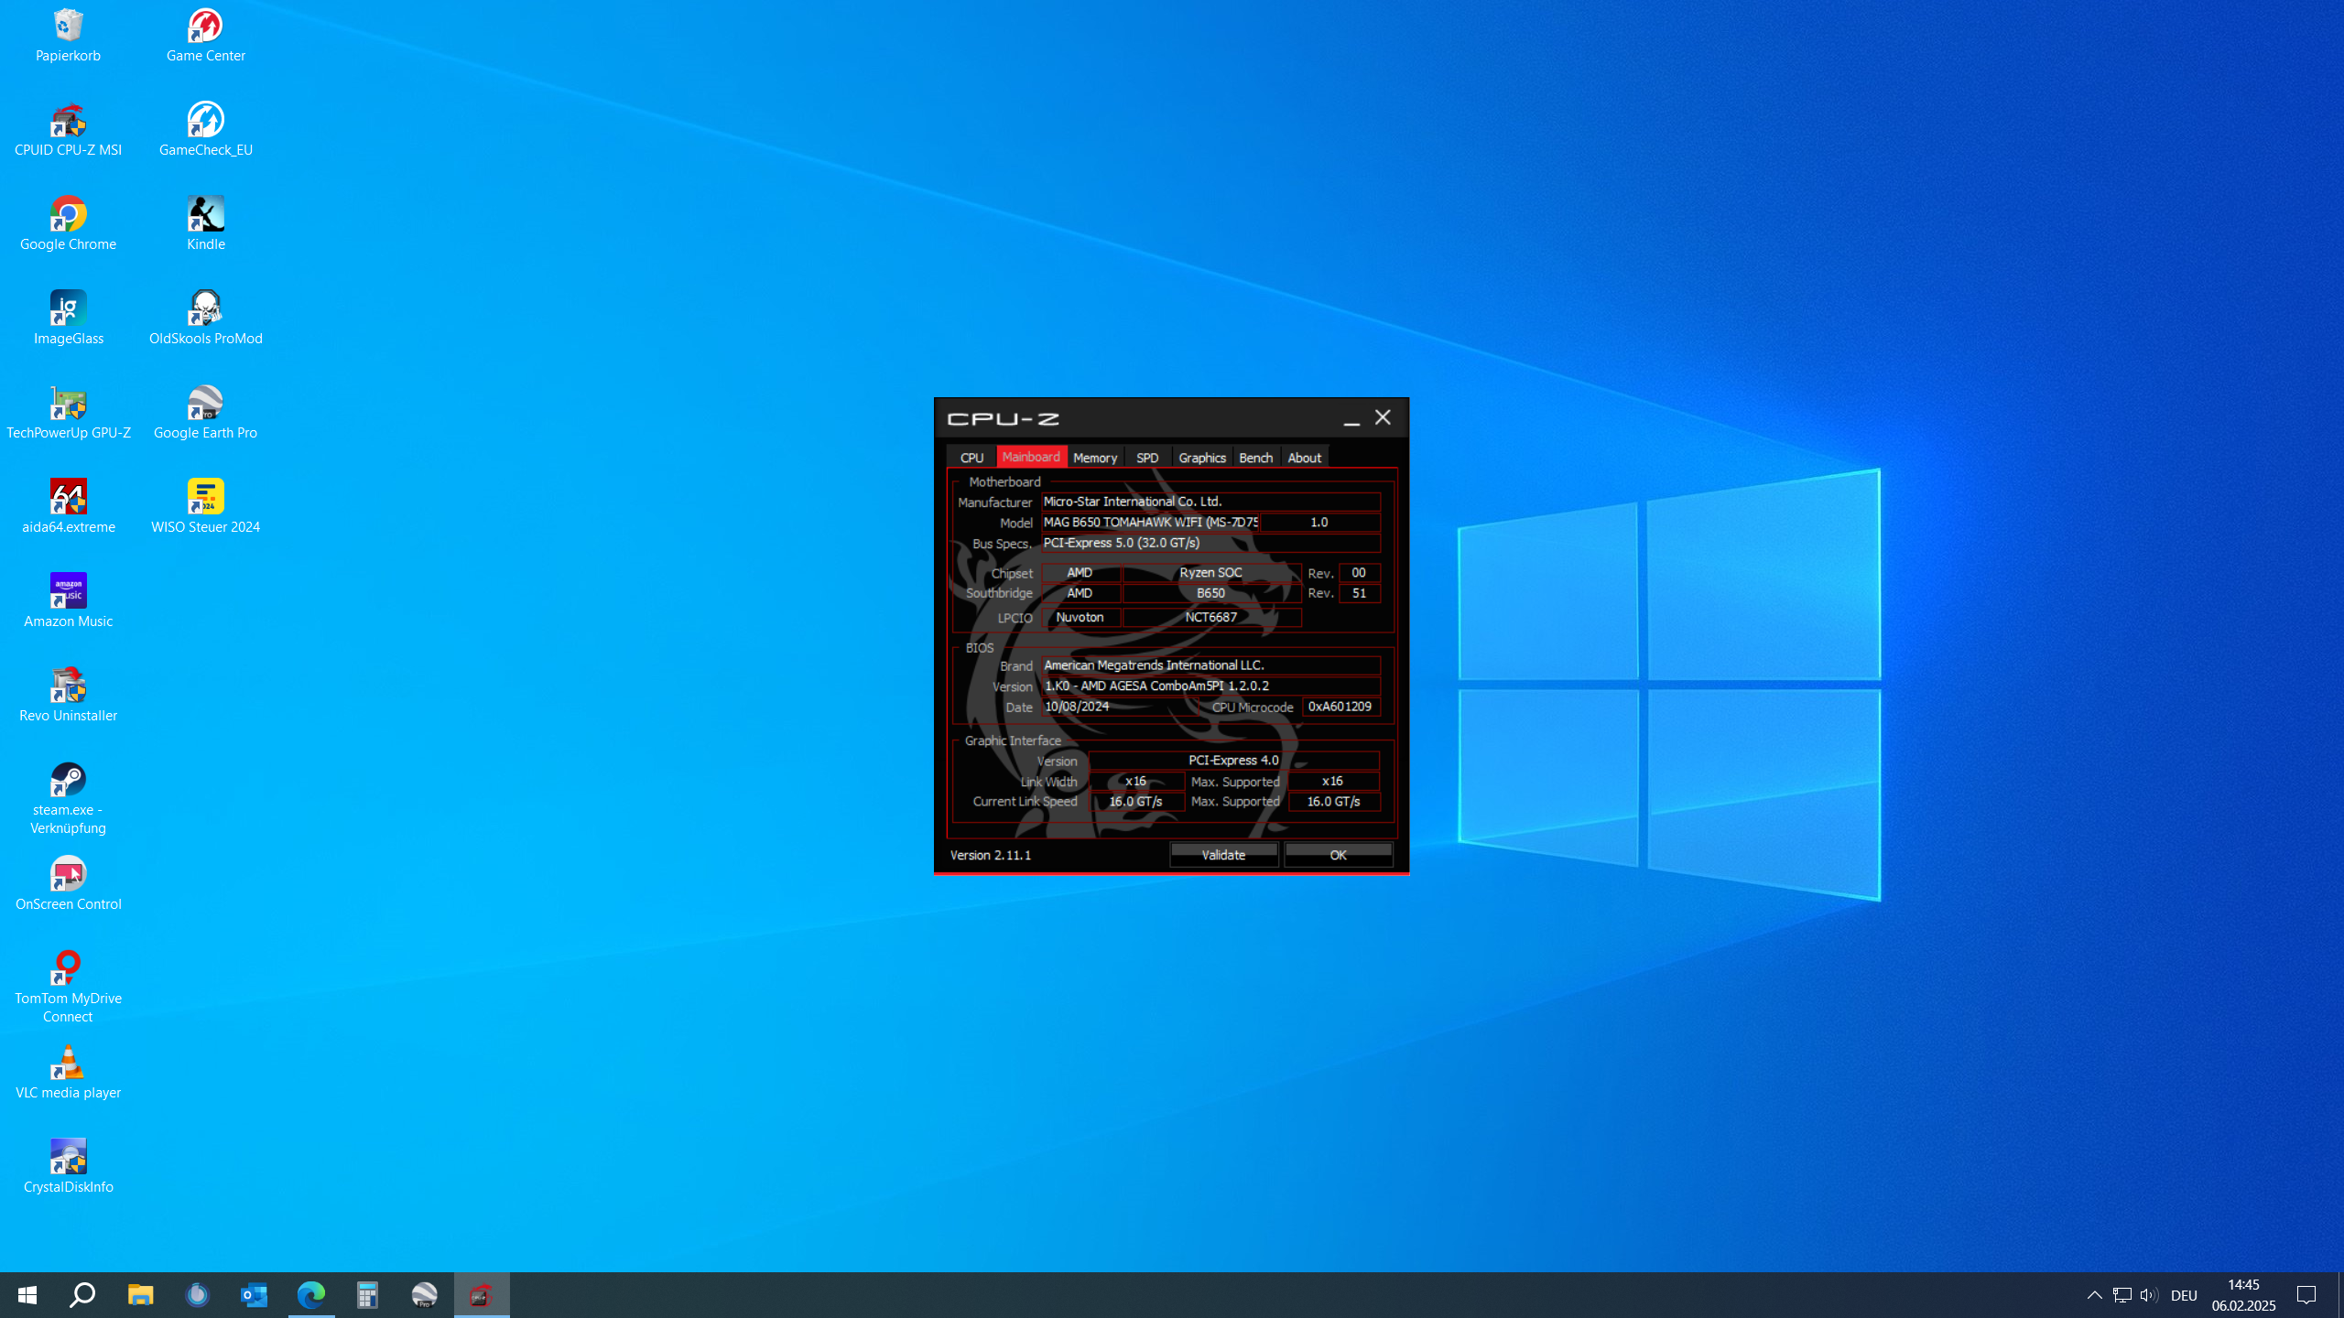Click the OK button in CPU-Z
The image size is (2344, 1318).
pos(1338,855)
